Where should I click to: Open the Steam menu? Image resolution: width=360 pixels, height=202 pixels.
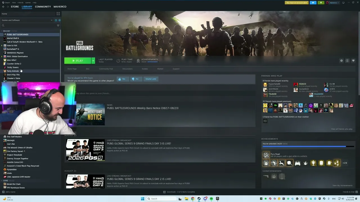point(7,3)
